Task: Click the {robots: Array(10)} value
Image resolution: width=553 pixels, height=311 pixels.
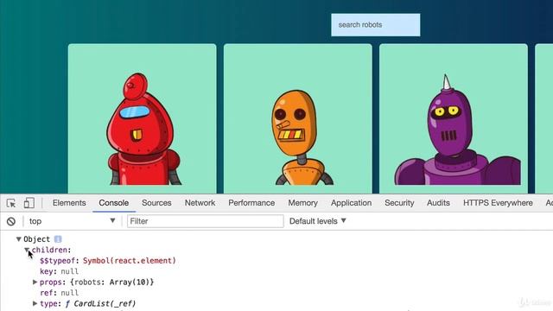Action: pos(112,282)
